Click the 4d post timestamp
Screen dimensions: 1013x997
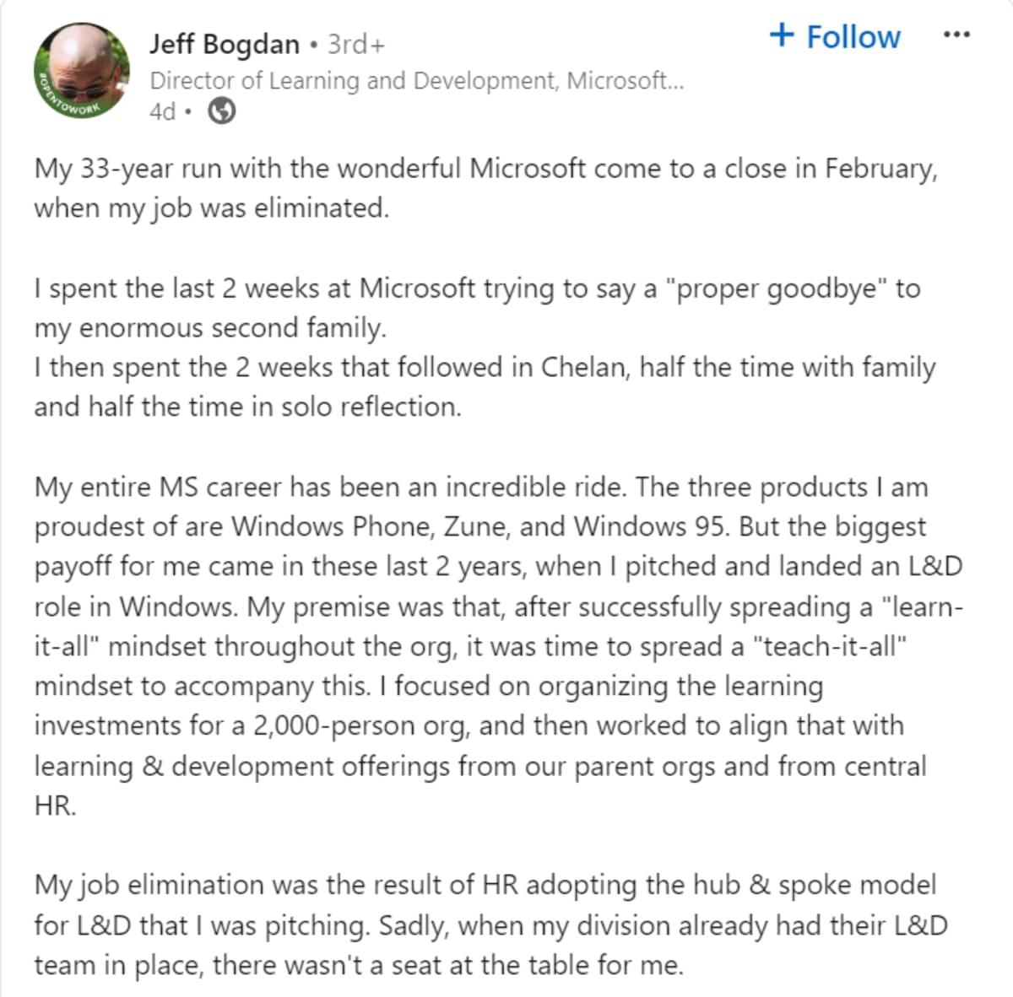[x=162, y=111]
